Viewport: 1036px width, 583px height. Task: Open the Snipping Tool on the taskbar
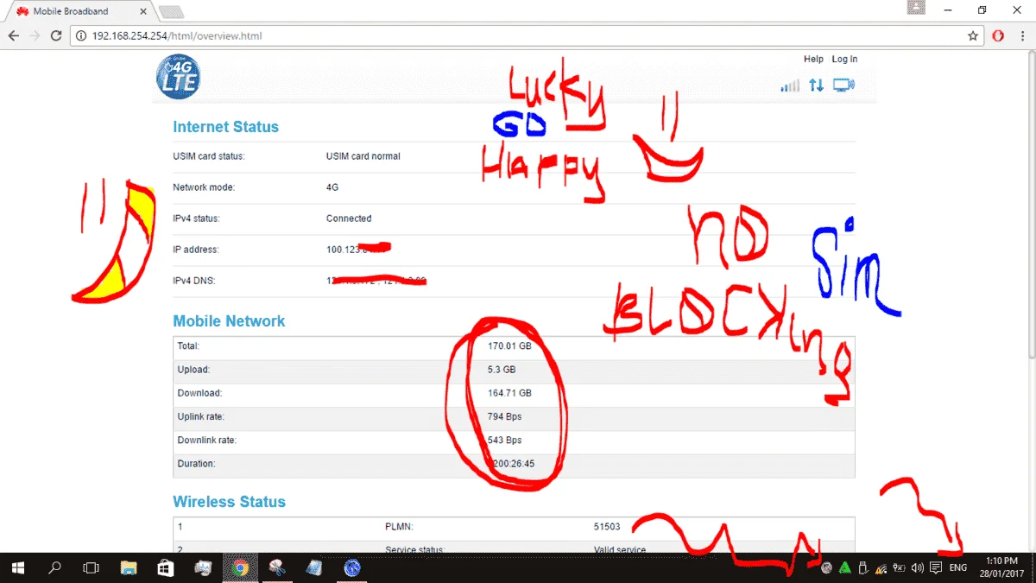278,567
